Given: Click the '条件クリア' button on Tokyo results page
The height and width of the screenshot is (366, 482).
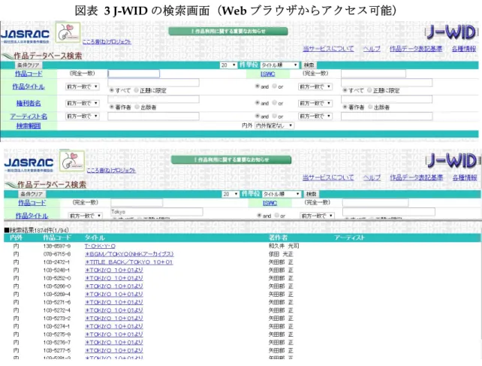Looking at the screenshot, I should coord(32,194).
